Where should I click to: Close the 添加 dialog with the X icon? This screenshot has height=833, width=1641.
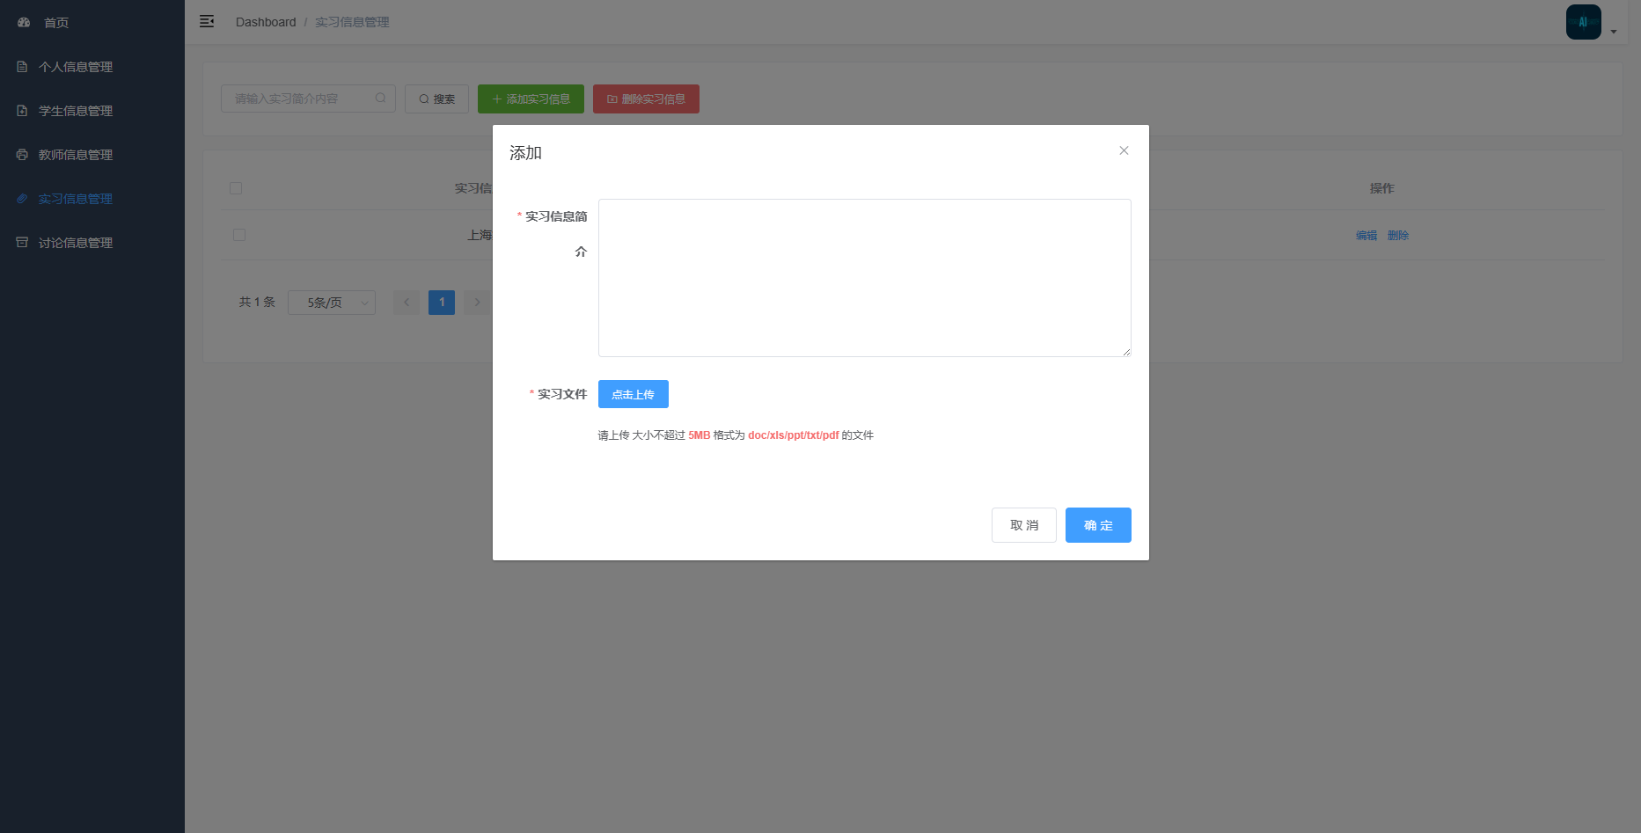(1124, 150)
